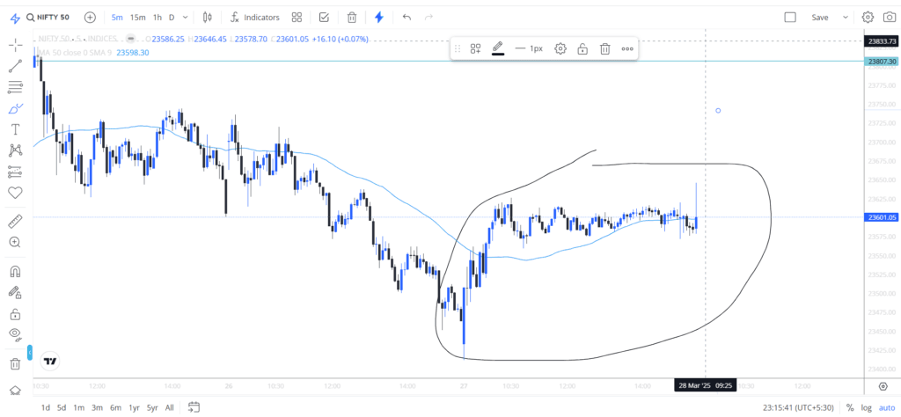This screenshot has height=417, width=901.
Task: Open the go-to-date calendar icon
Action: click(194, 407)
